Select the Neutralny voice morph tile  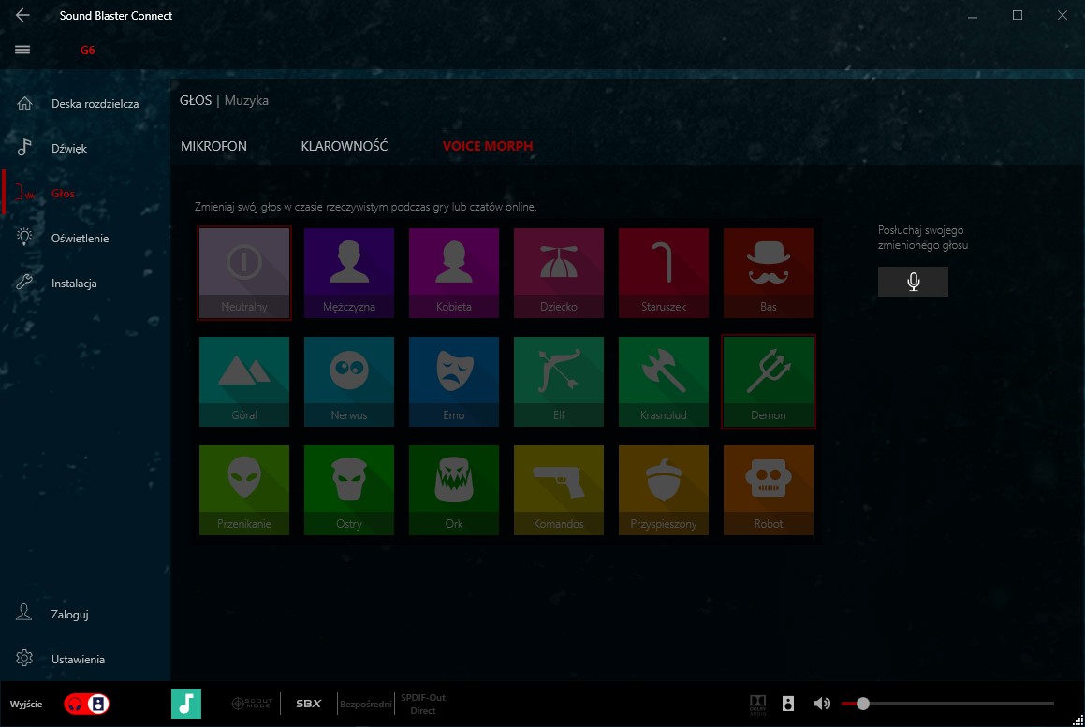pos(244,273)
